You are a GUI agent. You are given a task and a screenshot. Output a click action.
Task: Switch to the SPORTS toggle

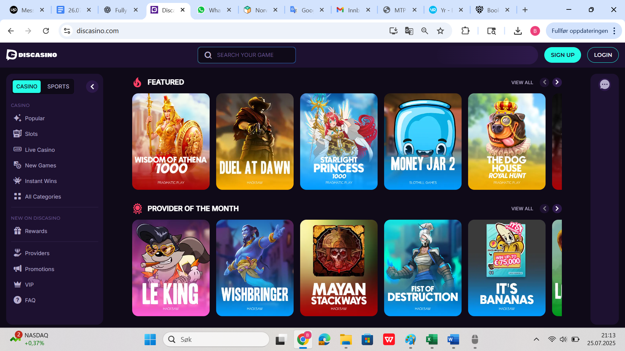(58, 86)
